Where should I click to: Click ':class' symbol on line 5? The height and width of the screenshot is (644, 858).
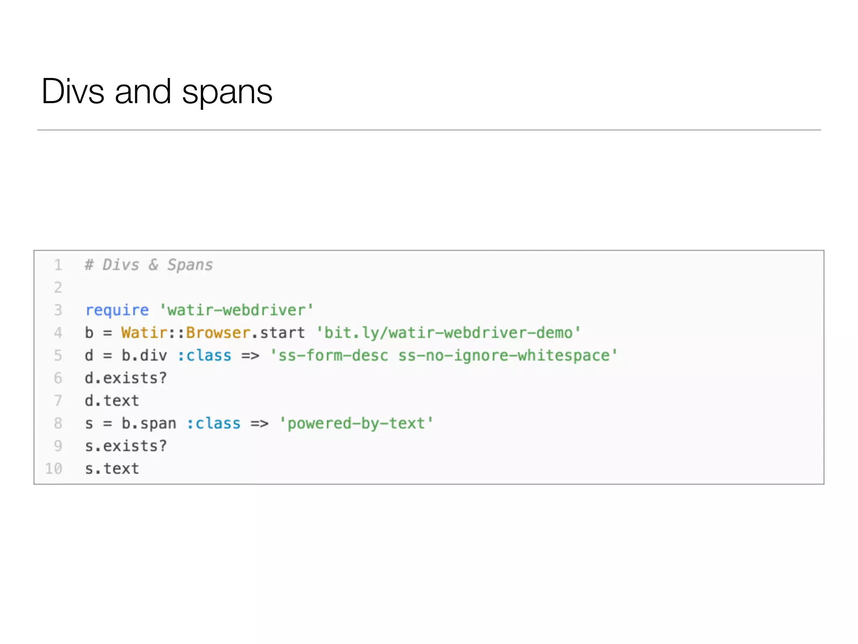[x=204, y=356]
